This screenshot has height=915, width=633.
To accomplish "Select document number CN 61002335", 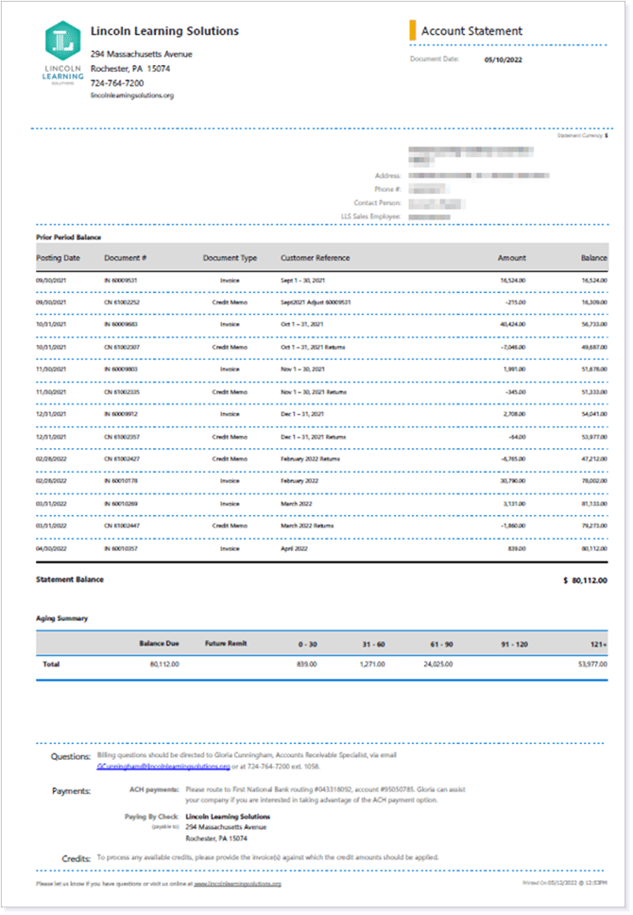I will click(121, 392).
